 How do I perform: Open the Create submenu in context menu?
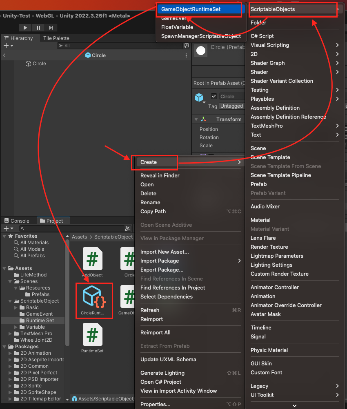click(x=190, y=162)
